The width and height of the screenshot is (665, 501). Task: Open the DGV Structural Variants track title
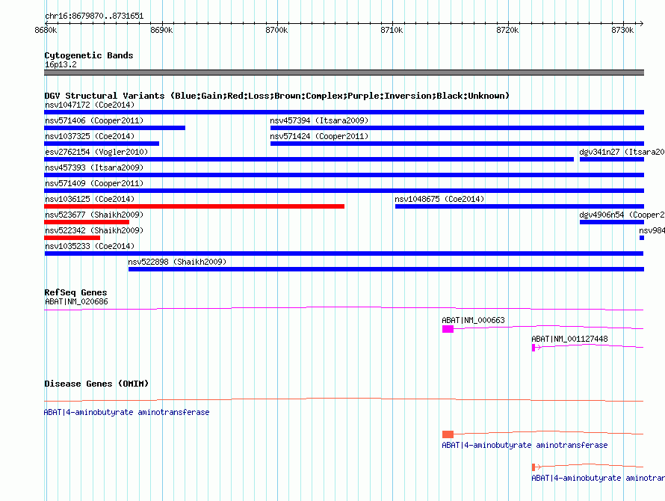pyautogui.click(x=276, y=96)
